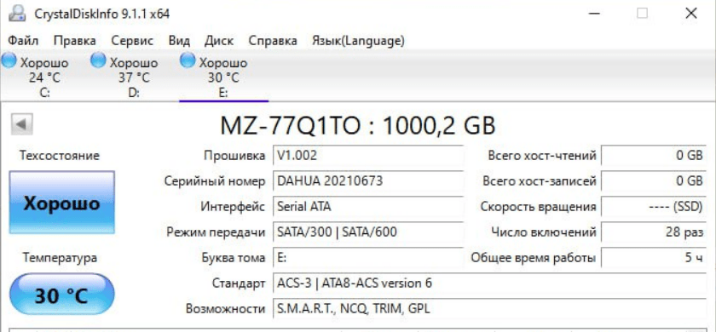
Task: Click the 30 °C temperature indicator button
Action: (x=61, y=295)
